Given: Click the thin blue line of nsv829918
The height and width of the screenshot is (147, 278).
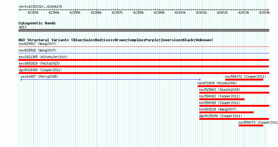Looking at the screenshot, I should pos(144,53).
